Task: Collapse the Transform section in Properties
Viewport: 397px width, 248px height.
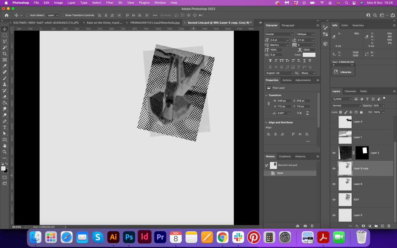Action: 266,95
